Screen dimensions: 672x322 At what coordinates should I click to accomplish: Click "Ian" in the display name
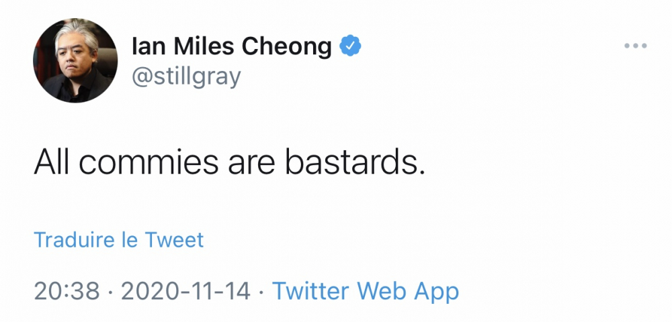(x=146, y=46)
